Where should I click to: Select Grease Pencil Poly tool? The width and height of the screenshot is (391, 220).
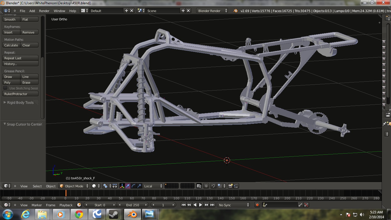point(11,82)
